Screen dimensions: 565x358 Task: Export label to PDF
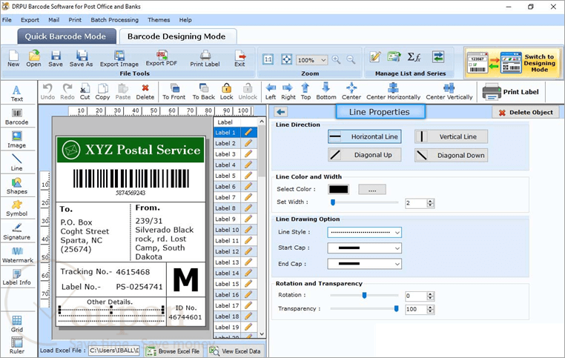click(162, 58)
